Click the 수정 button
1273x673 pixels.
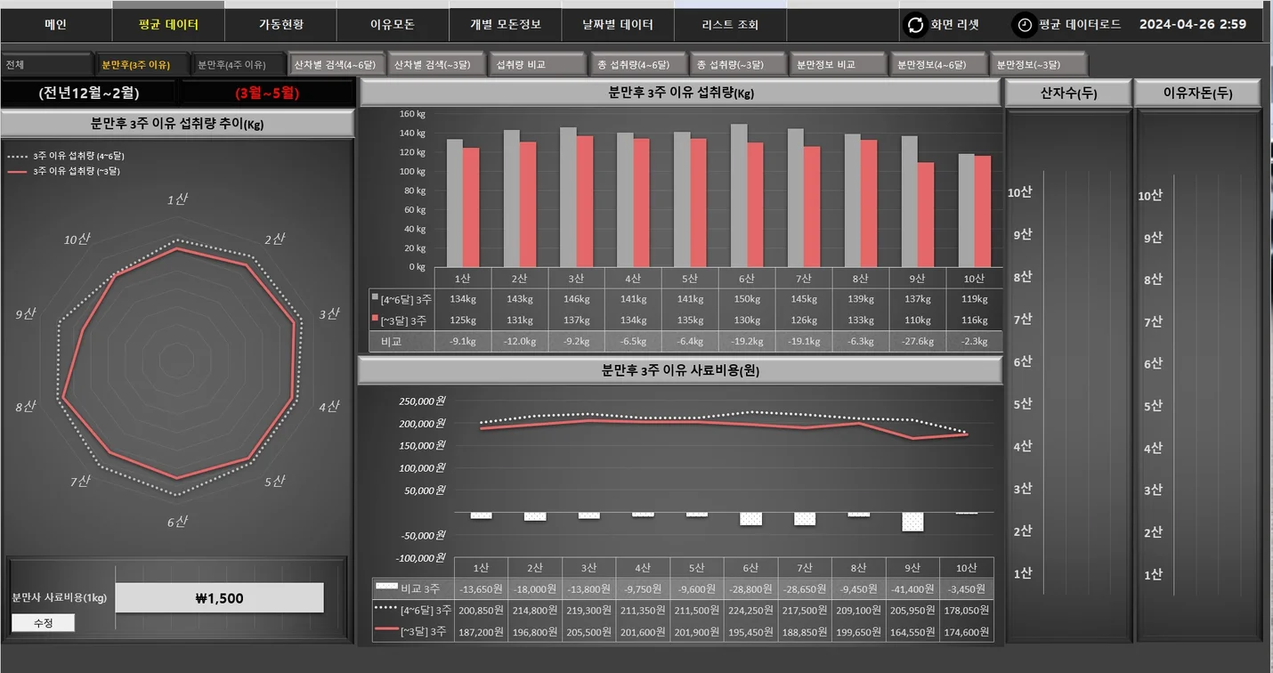43,623
